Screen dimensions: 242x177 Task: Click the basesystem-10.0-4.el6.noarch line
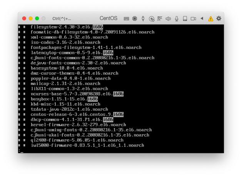[67, 68]
